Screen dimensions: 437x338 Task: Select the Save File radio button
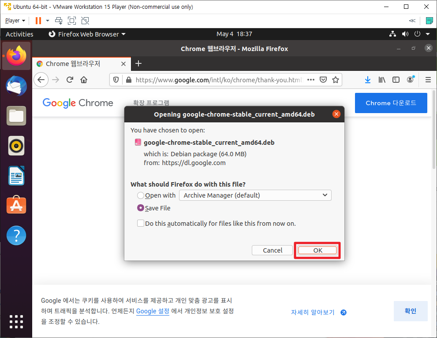tap(141, 208)
